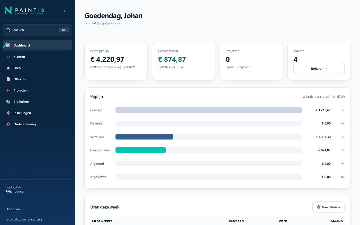Click the Afgewezen row label
The height and width of the screenshot is (225, 360).
98,177
